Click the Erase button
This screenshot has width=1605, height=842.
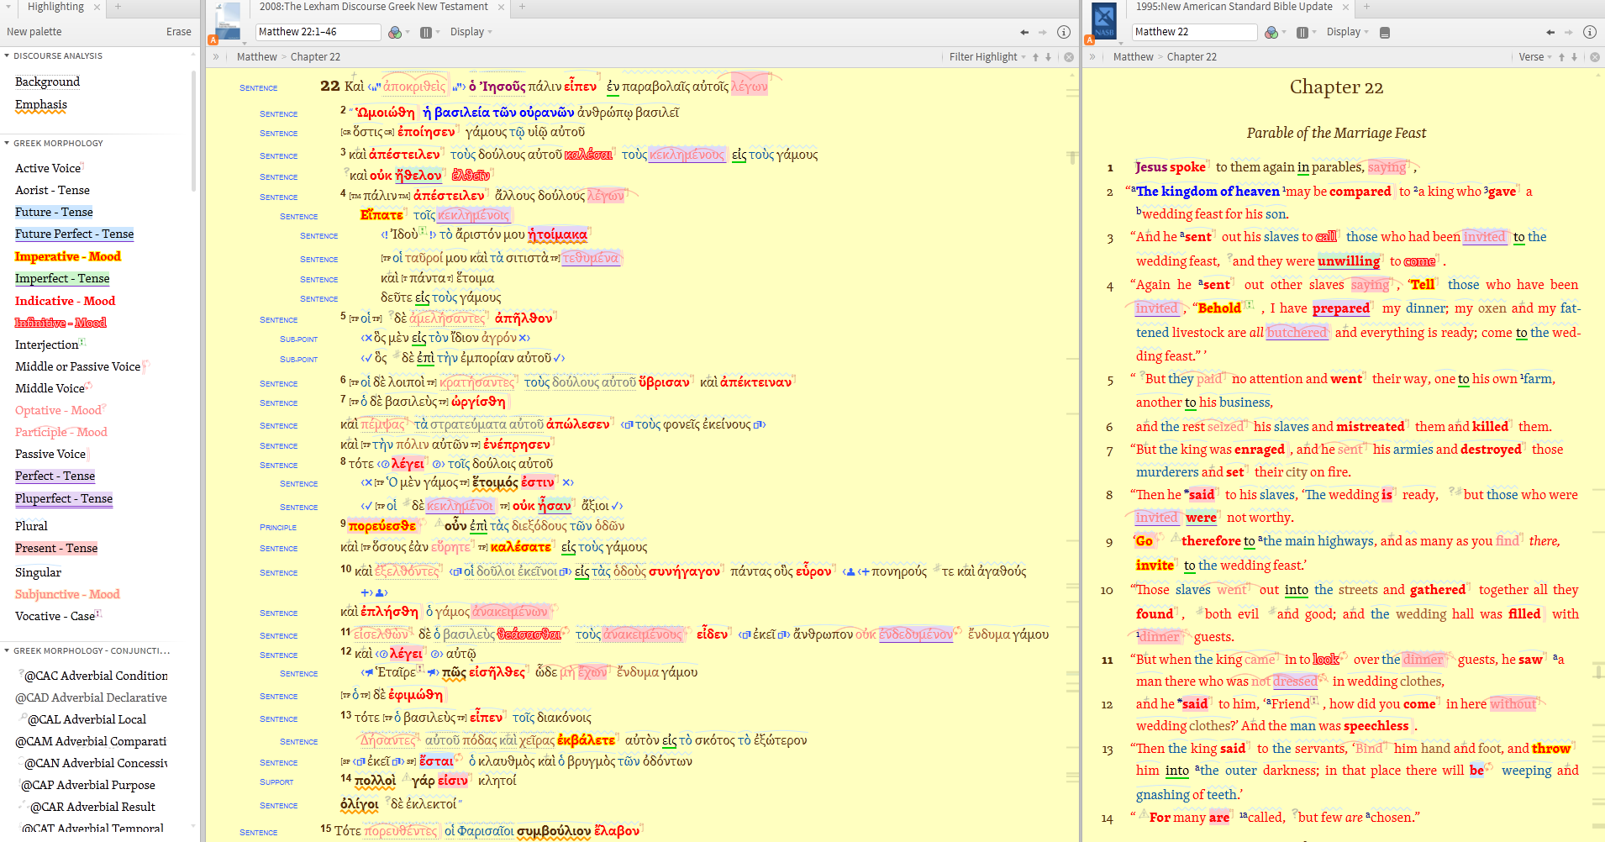coord(178,32)
